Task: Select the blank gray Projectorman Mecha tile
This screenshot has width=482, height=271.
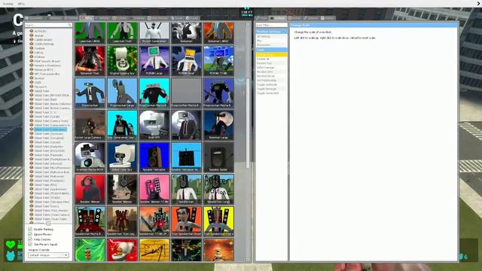Action: tap(186, 93)
